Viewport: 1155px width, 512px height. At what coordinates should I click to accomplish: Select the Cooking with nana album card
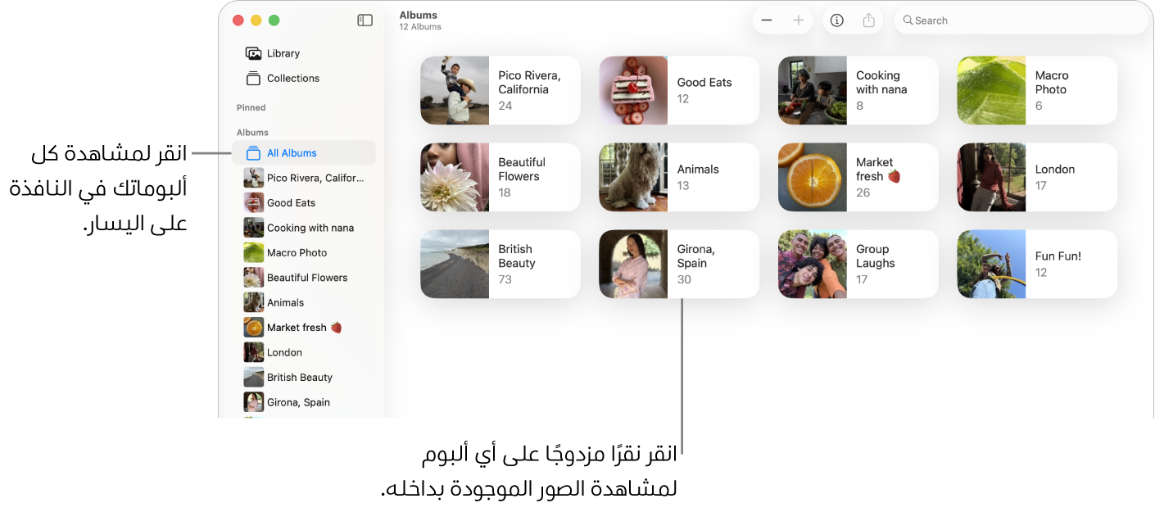click(858, 90)
